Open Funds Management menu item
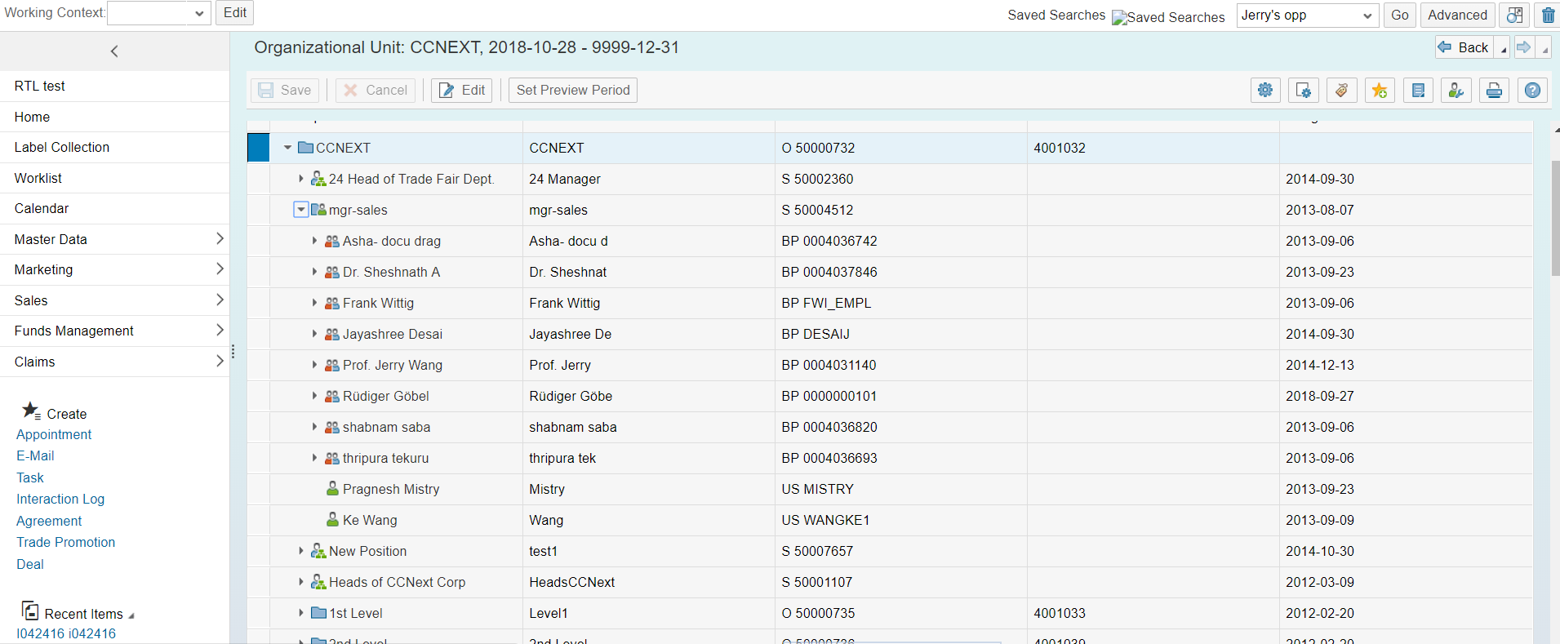Image resolution: width=1560 pixels, height=644 pixels. tap(114, 331)
